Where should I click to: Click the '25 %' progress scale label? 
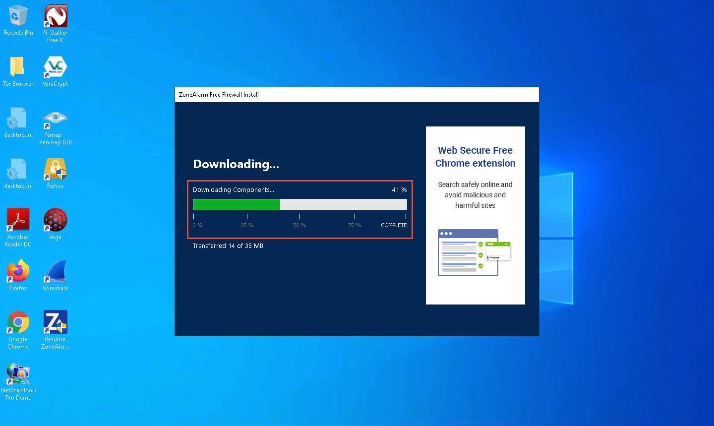pos(247,225)
